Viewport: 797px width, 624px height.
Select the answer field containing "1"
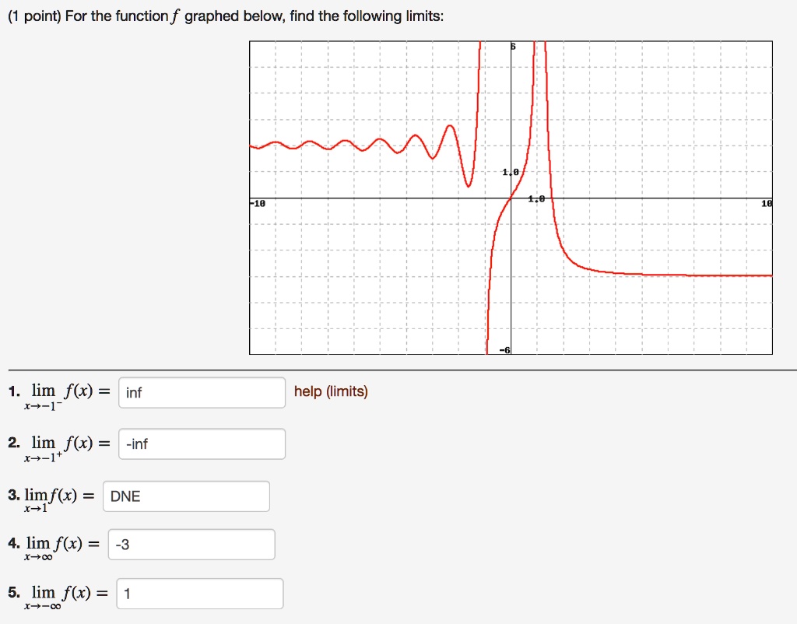200,593
